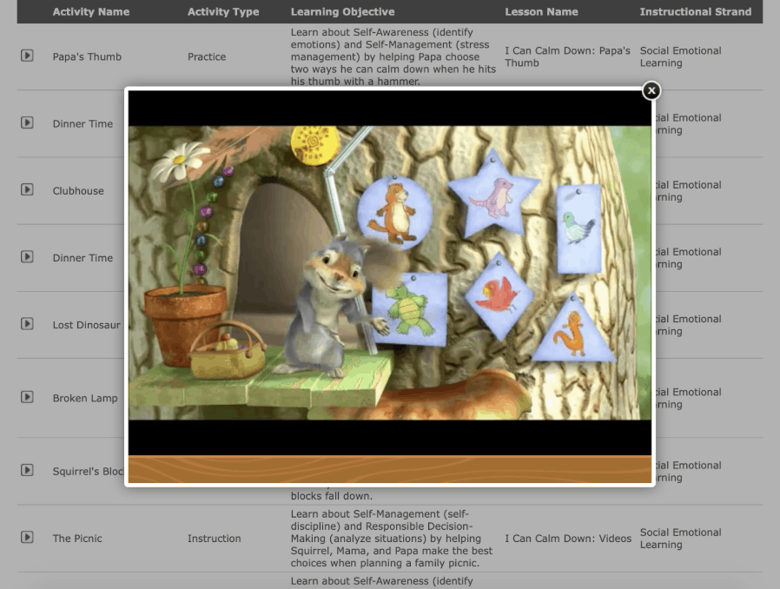
Task: Click the 'Papa's Thumb' activity name
Action: pos(87,56)
